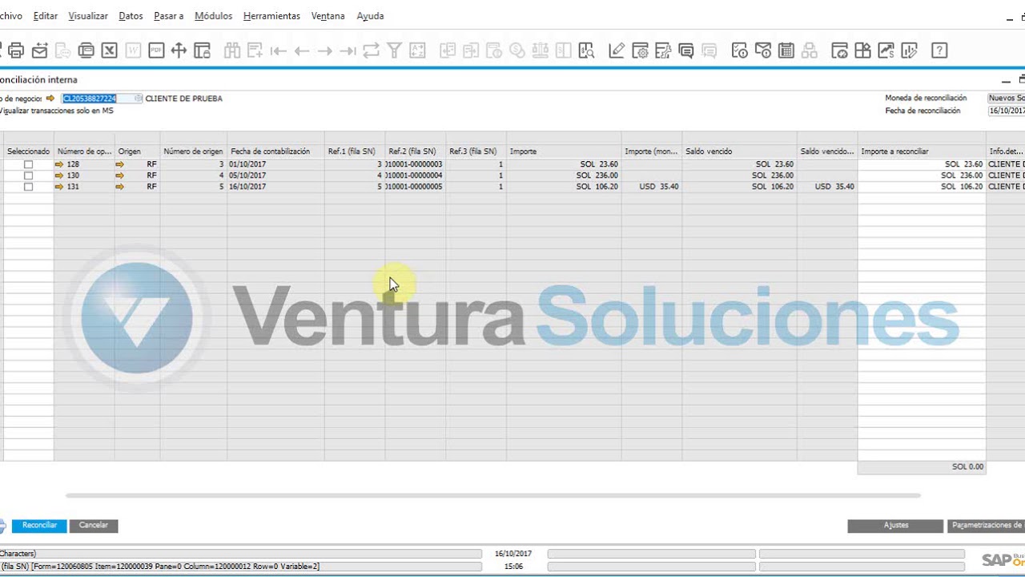Click Importe a reconciliar cell SOL 106.20
Image resolution: width=1025 pixels, height=577 pixels.
point(922,187)
